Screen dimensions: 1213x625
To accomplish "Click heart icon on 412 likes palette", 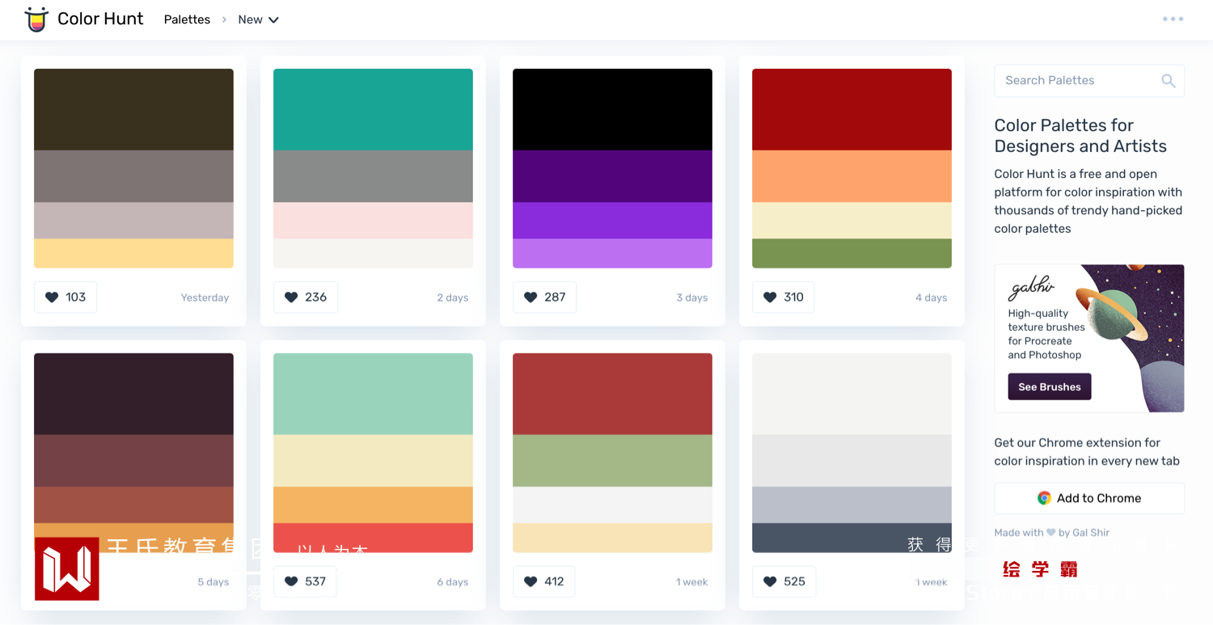I will (530, 582).
